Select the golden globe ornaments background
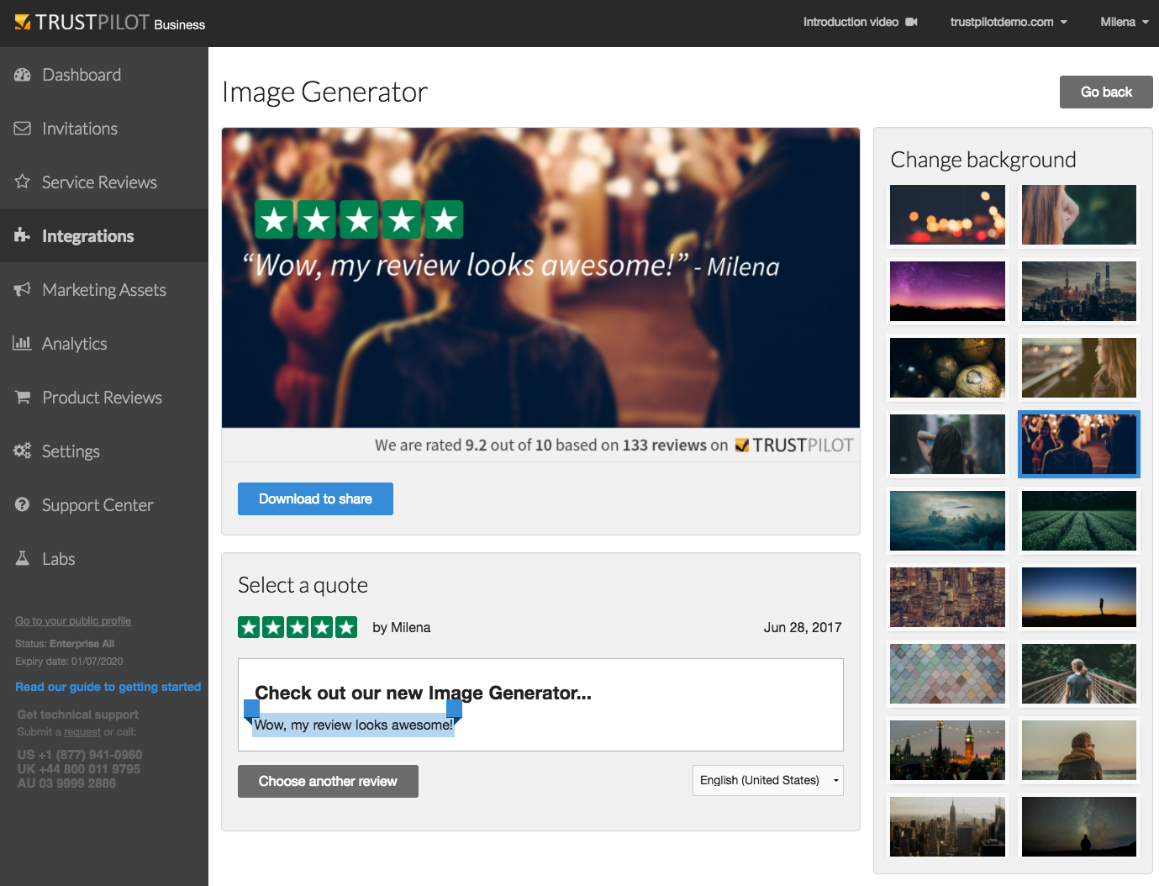This screenshot has height=886, width=1159. (947, 368)
